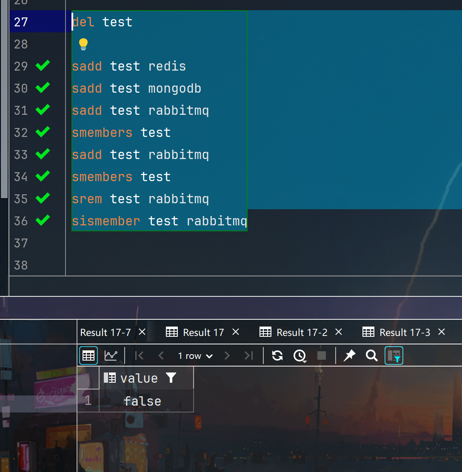Select the Result 17-7 tab
This screenshot has width=462, height=472.
point(106,333)
